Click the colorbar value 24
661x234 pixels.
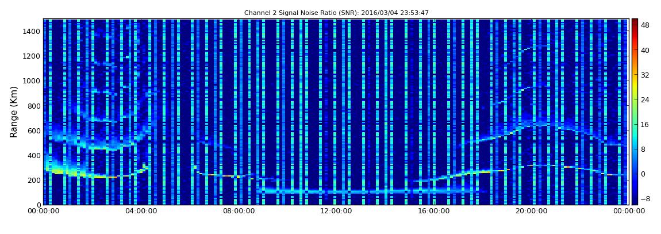645,100
